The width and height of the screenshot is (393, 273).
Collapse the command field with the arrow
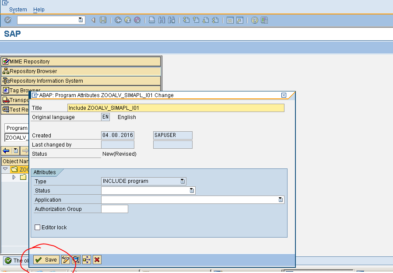(93, 20)
